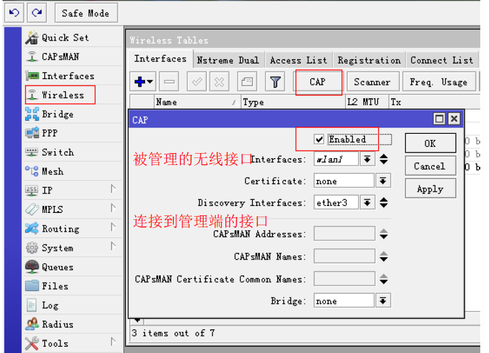
Task: Open System menu entry
Action: click(74, 248)
